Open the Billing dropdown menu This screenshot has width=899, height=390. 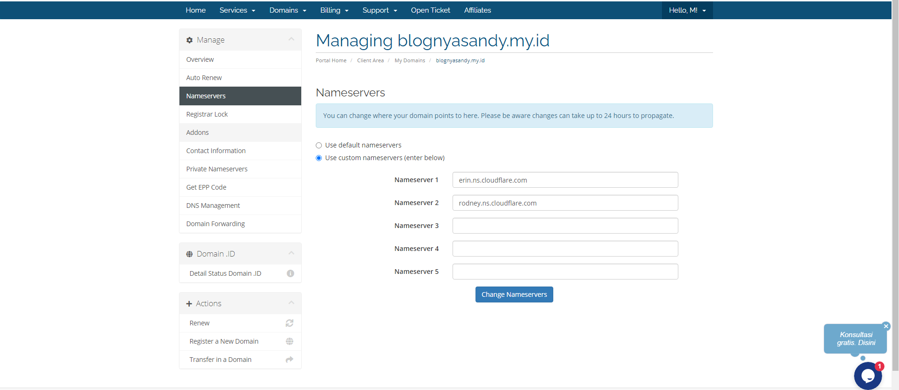click(334, 10)
